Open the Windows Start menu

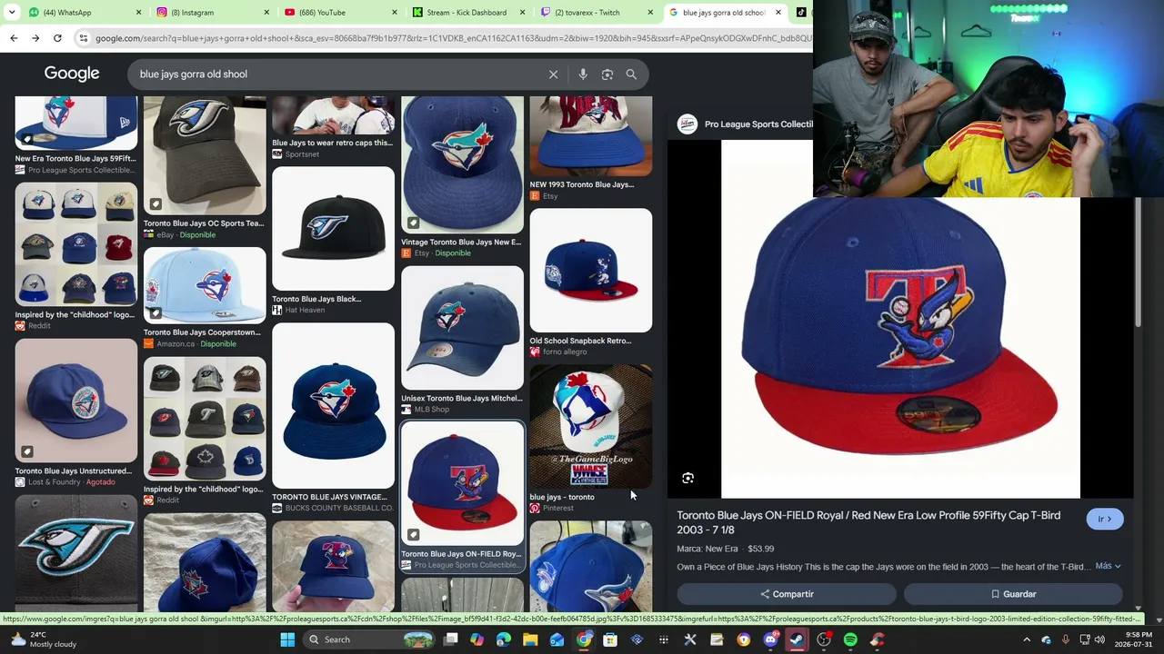[287, 639]
